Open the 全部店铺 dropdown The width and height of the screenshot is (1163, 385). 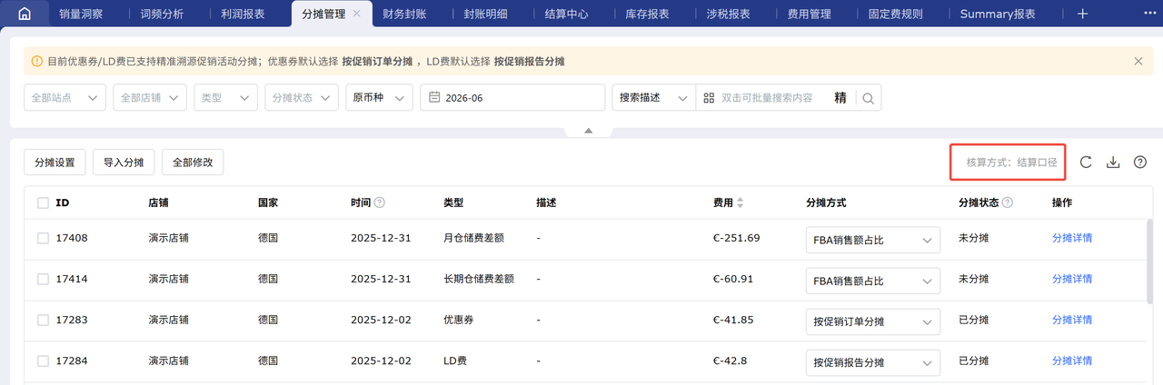pyautogui.click(x=150, y=98)
